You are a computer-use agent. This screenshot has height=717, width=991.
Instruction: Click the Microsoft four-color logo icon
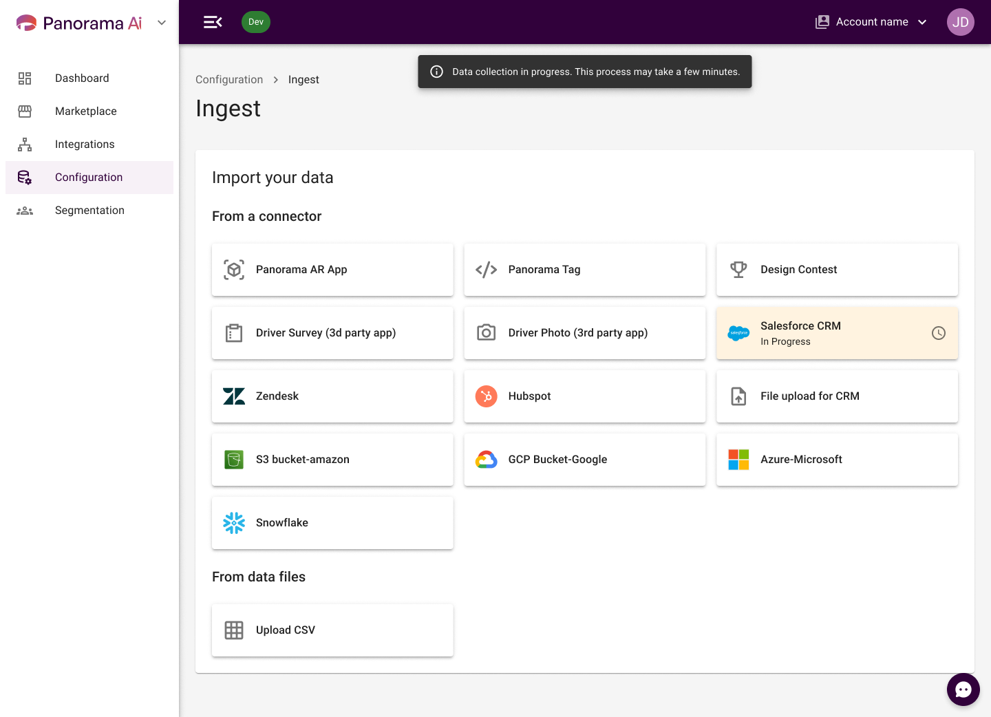[x=738, y=460]
